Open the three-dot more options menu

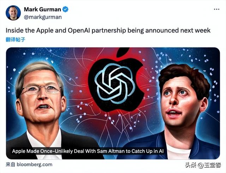pyautogui.click(x=216, y=10)
